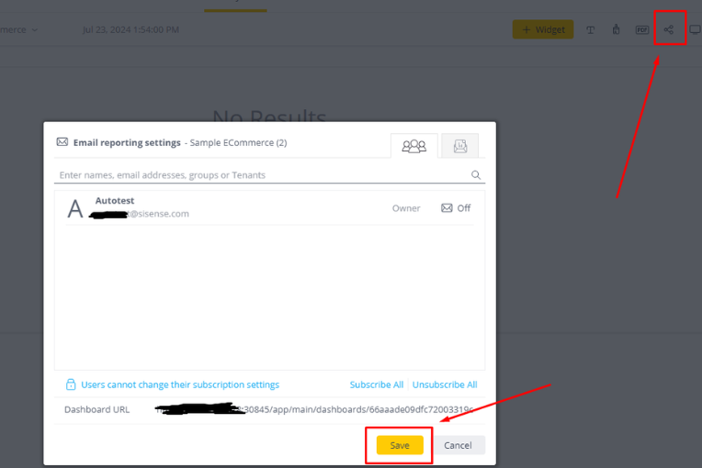Click the search magnifier icon in dialog

pos(476,174)
